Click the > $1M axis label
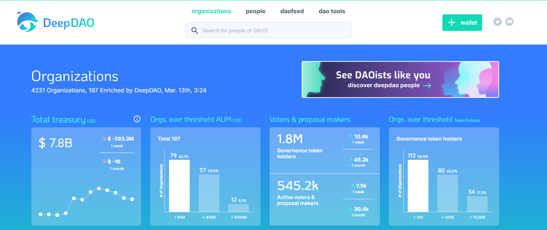The width and height of the screenshot is (547, 230). [179, 217]
